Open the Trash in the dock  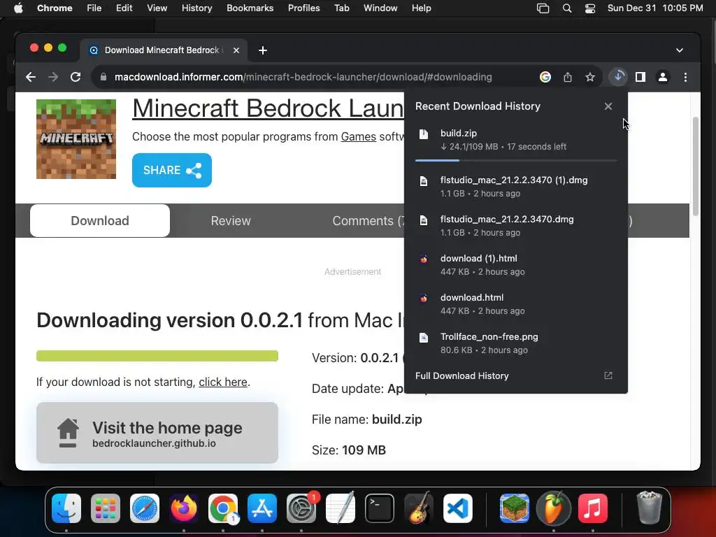[x=649, y=508]
